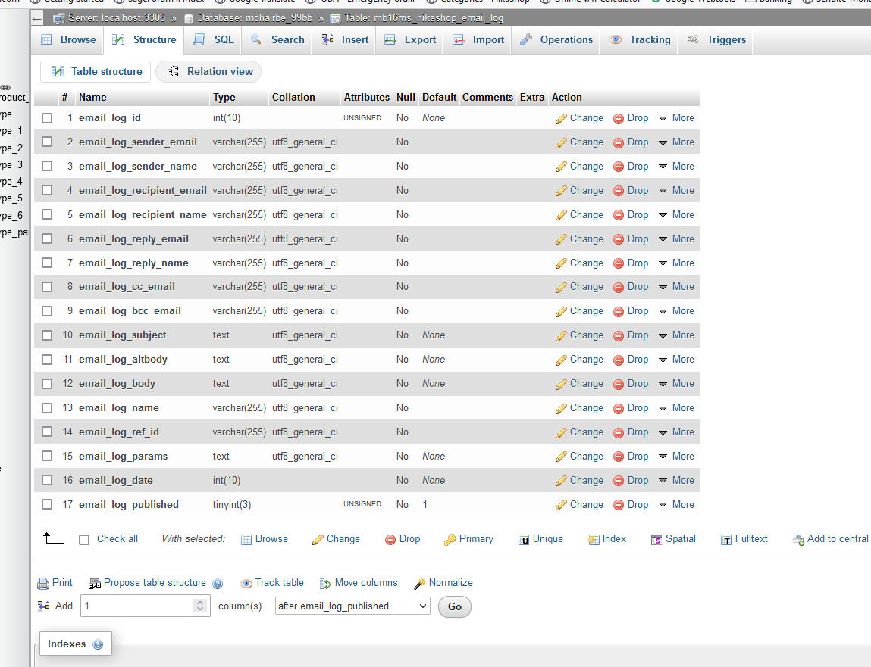Open the More menu for email_log_published

click(676, 504)
